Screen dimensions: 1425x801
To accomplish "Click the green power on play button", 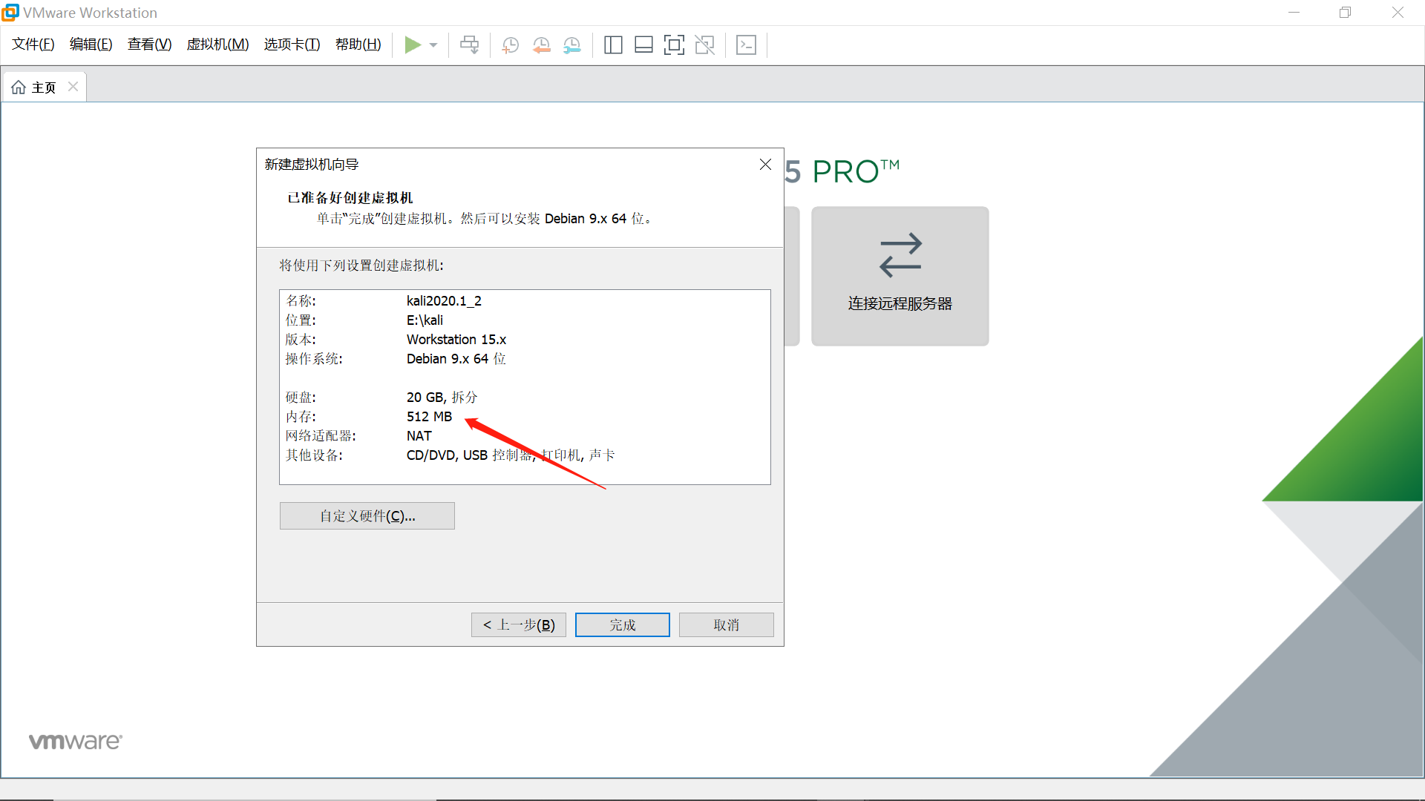I will coord(413,45).
